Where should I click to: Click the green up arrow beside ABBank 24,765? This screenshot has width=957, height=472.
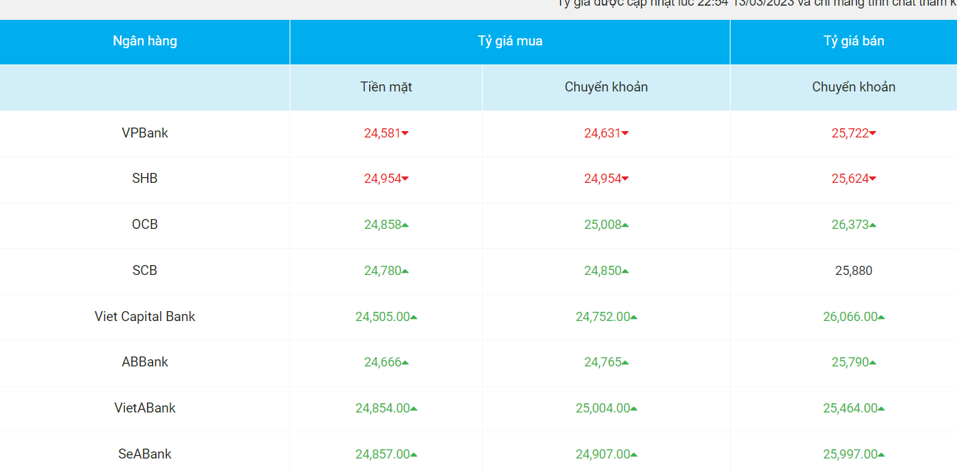point(625,362)
